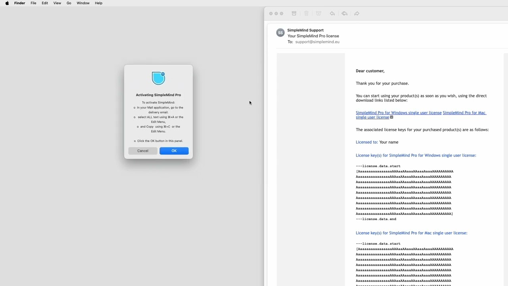Viewport: 508px width, 286px height.
Task: Click the support@simplemind.eu recipient address
Action: point(317,42)
